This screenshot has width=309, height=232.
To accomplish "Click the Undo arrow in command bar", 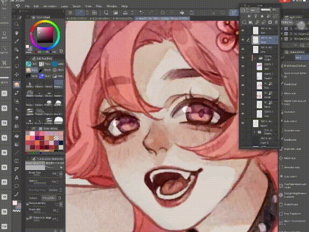I will point(141,13).
